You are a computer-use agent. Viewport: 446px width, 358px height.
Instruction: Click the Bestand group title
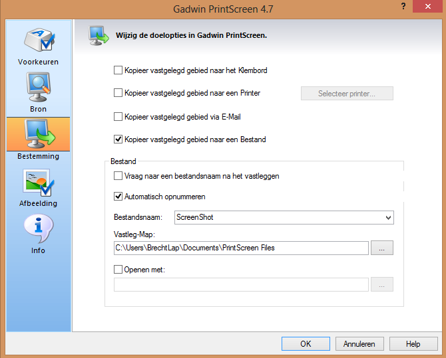[x=123, y=161]
